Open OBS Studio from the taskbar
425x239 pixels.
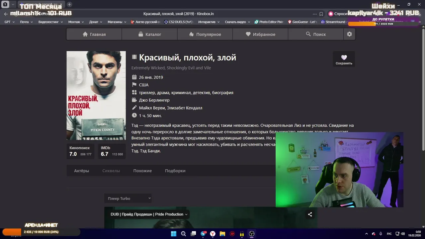pyautogui.click(x=252, y=234)
